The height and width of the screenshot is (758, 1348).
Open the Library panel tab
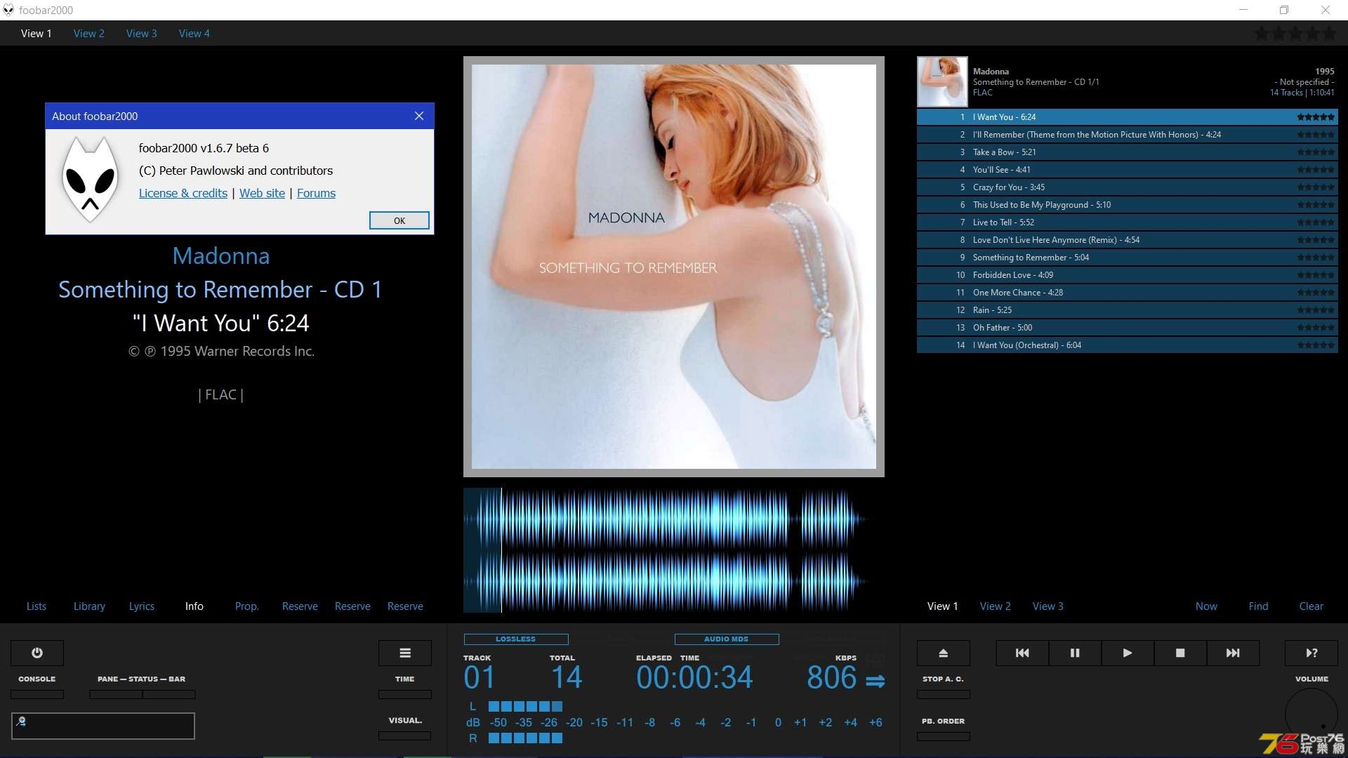(x=89, y=606)
